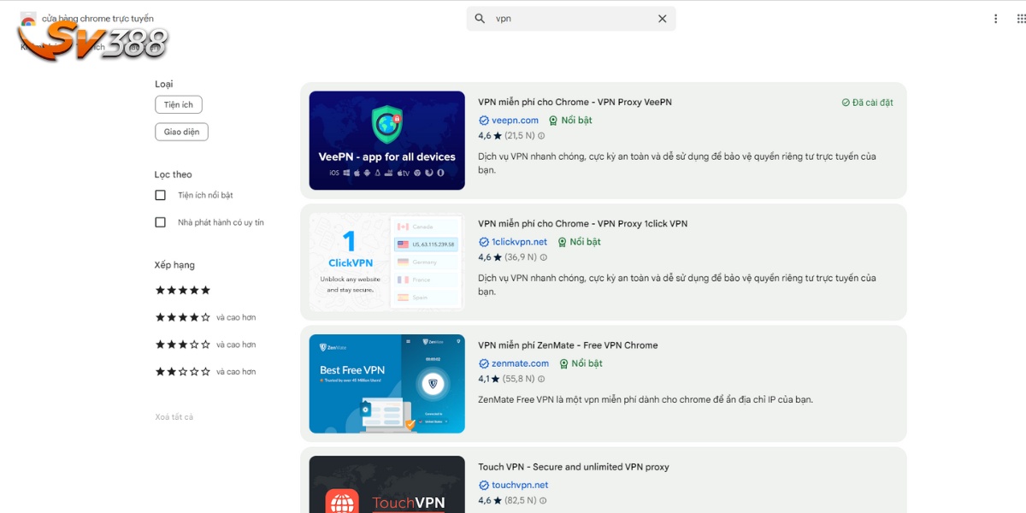Filter by Giao diện type
Screen dimensions: 1026x513
click(181, 133)
